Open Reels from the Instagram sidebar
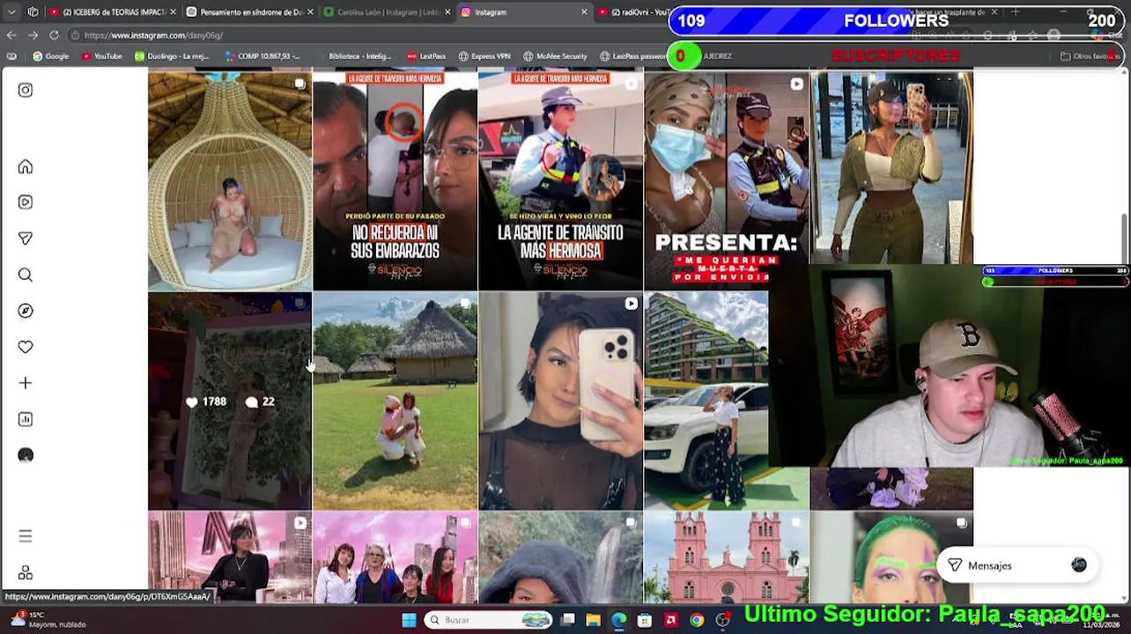1131x634 pixels. point(26,202)
